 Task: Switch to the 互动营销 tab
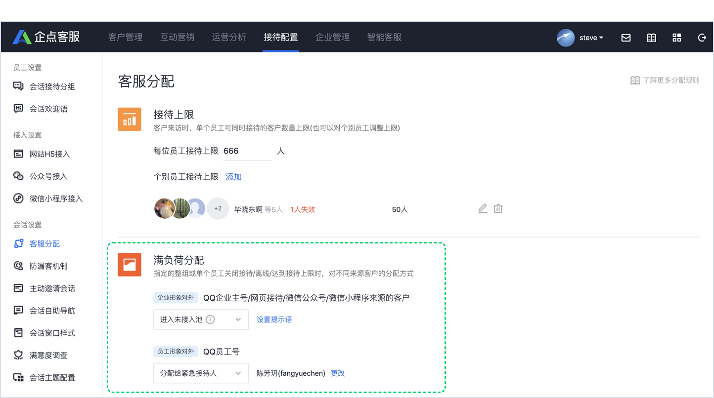click(x=177, y=37)
